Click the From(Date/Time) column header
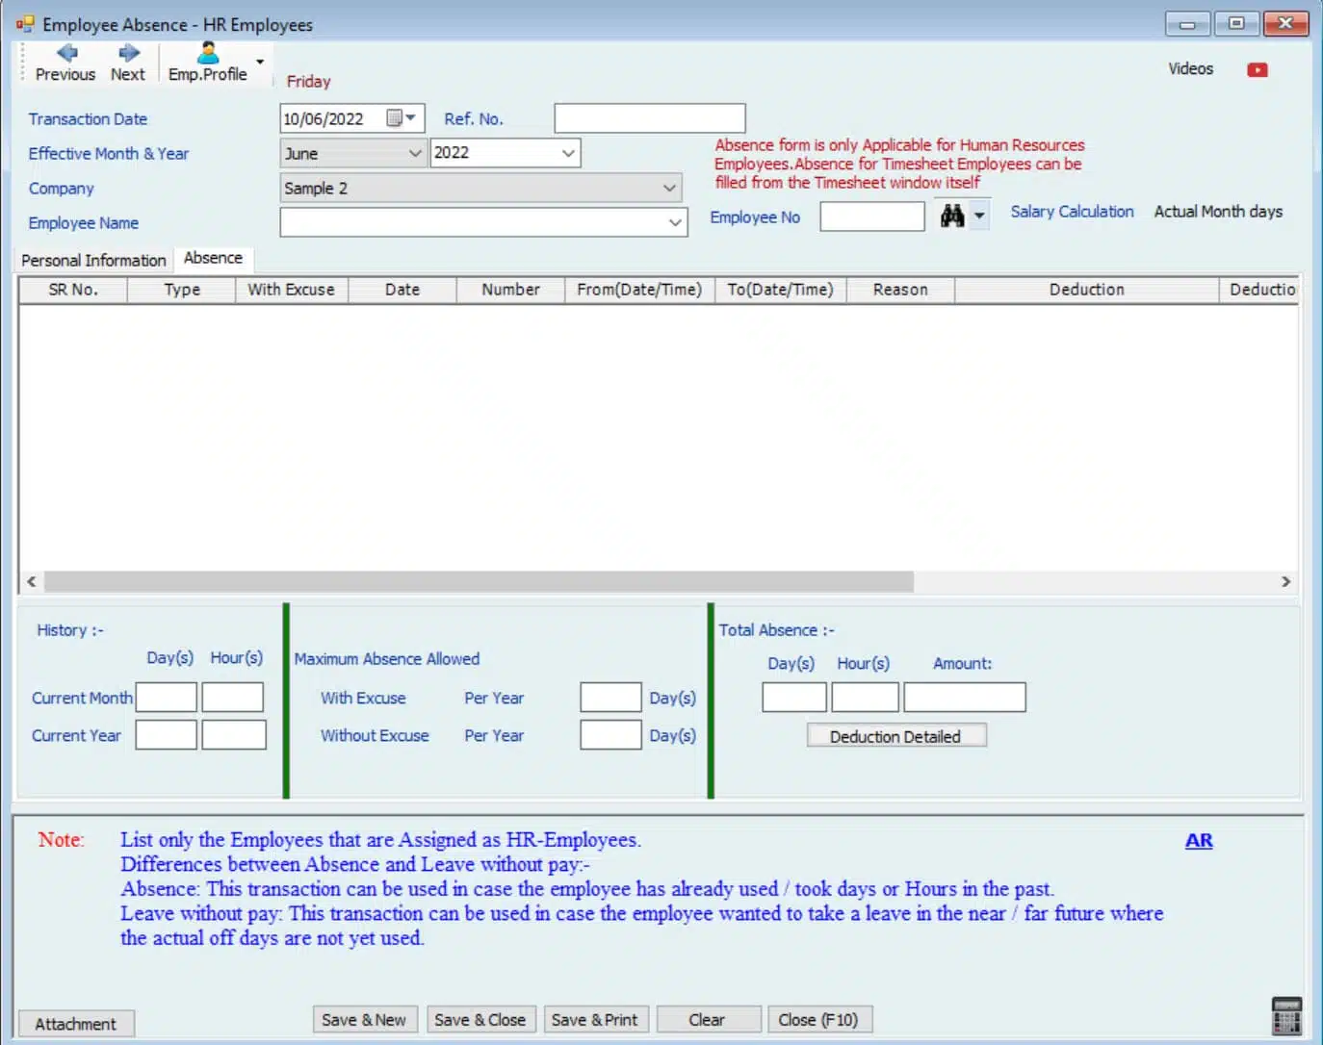 coord(639,290)
